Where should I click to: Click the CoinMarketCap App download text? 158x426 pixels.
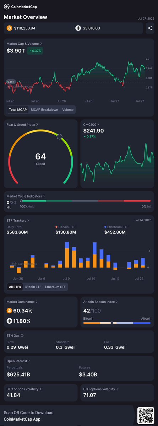click(22, 419)
